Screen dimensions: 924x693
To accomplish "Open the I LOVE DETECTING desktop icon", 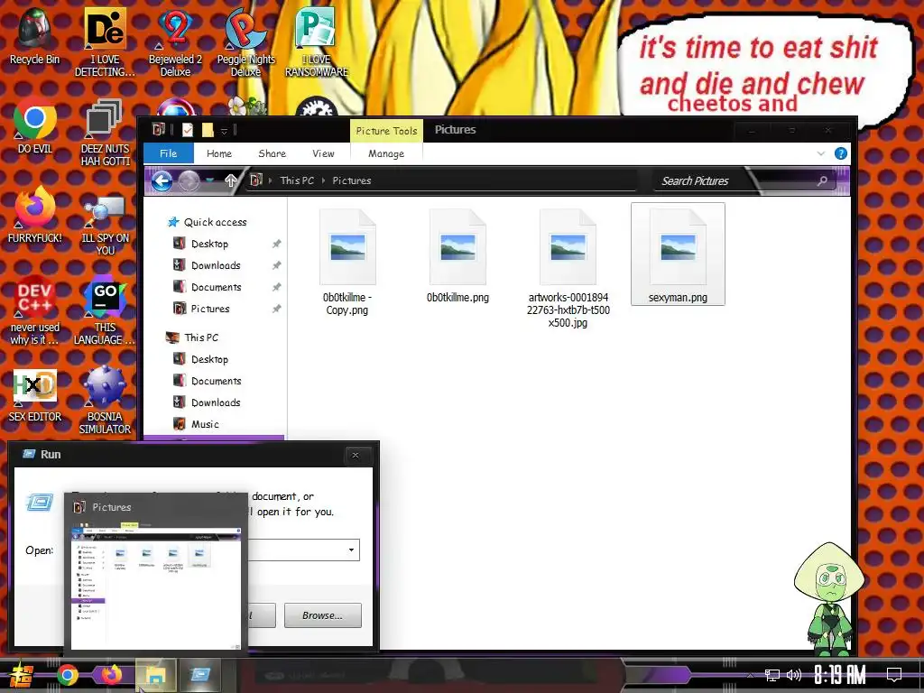I will (x=105, y=42).
